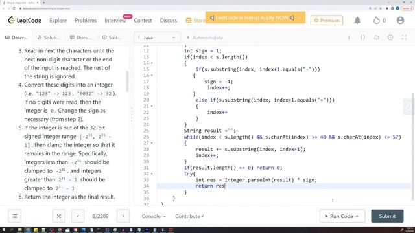Pick a random problem with shuffle icon
Screen dimensions: 415x233
(x=59, y=216)
